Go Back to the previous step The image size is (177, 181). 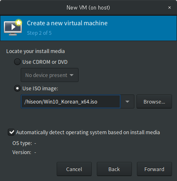tap(114, 169)
